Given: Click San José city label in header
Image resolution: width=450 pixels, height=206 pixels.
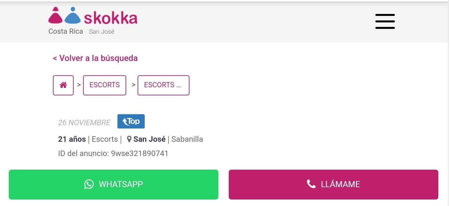Looking at the screenshot, I should [102, 32].
